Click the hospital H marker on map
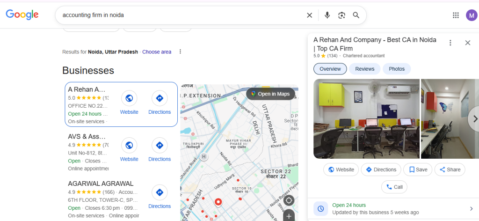The height and width of the screenshot is (221, 479). 204,157
